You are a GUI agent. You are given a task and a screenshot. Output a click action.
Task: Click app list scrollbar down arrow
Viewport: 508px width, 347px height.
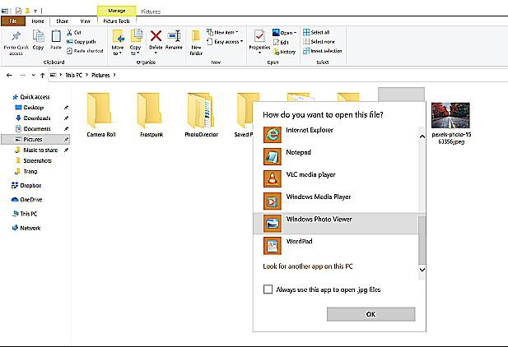pos(422,270)
